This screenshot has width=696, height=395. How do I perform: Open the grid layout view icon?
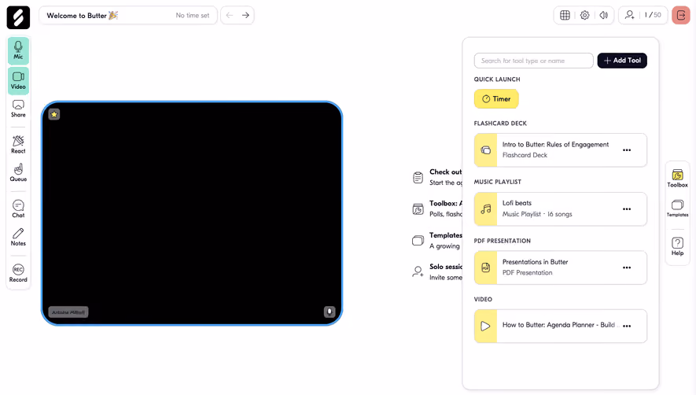pyautogui.click(x=565, y=15)
